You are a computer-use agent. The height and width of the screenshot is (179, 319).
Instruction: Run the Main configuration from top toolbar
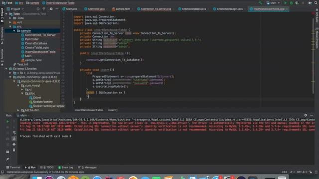pos(285,3)
